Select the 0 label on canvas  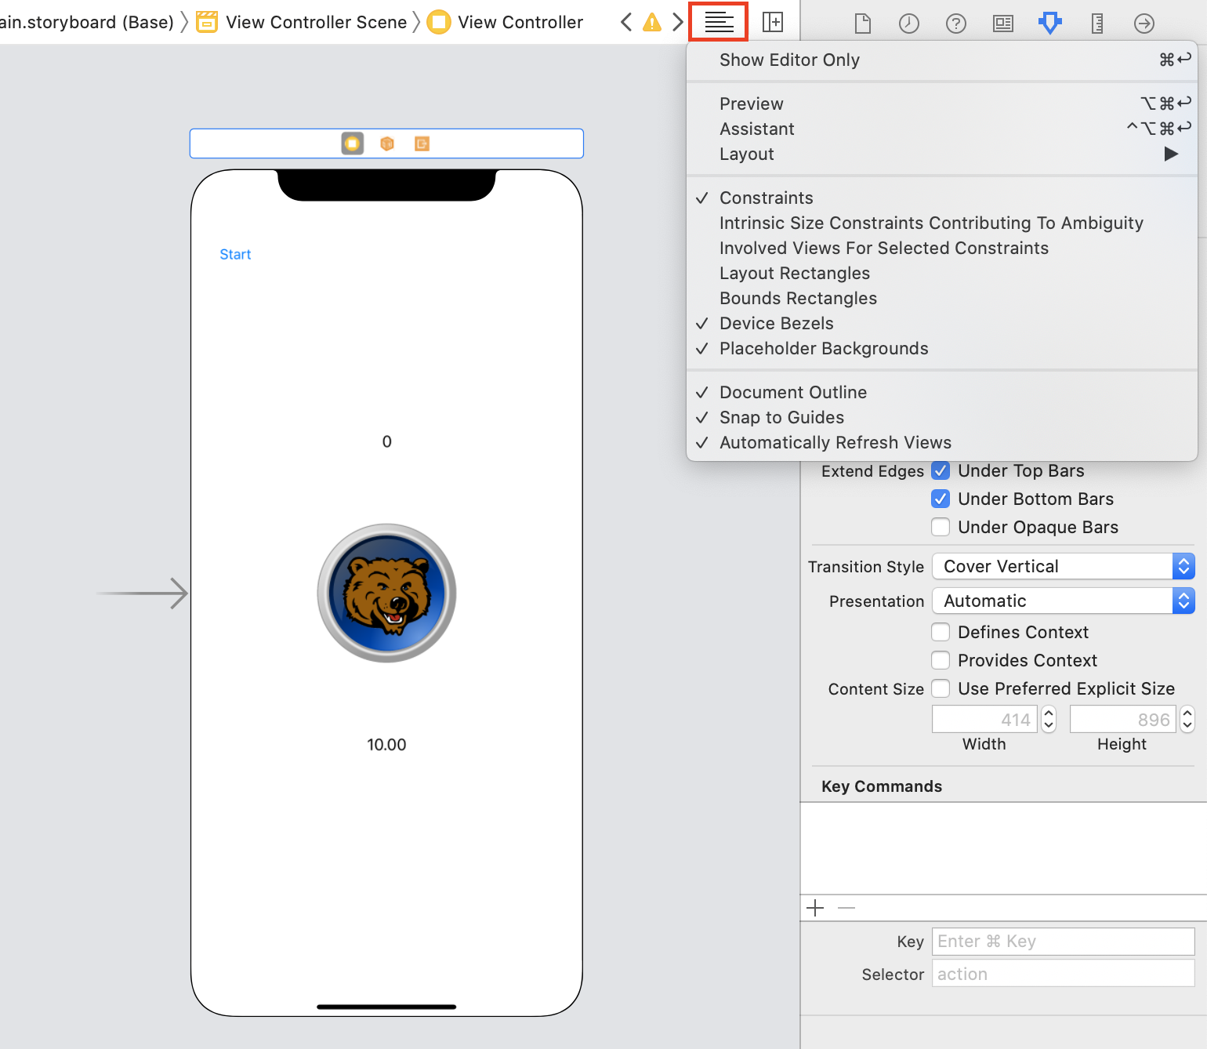click(x=386, y=441)
